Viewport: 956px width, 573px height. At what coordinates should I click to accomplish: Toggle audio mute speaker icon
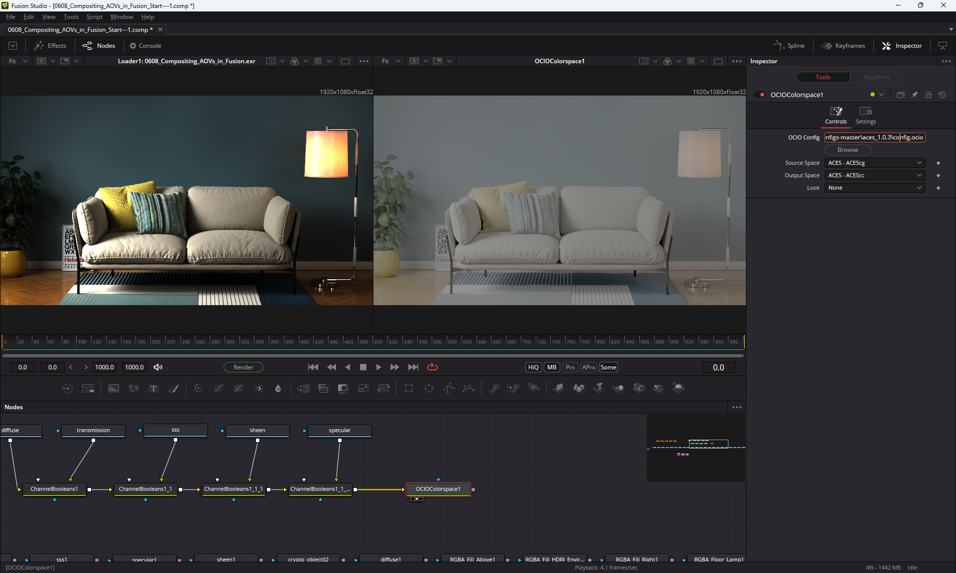click(158, 367)
